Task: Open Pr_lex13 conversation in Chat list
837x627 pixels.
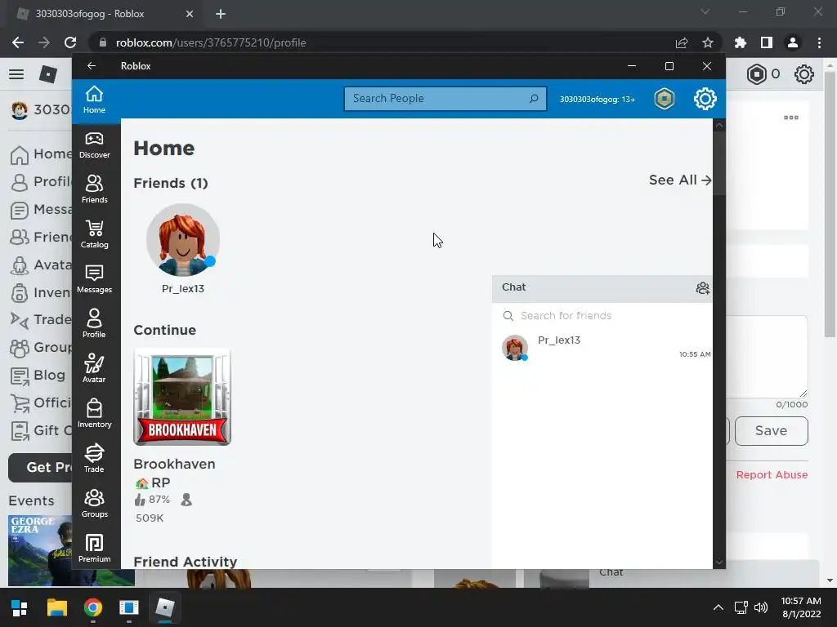Action: 602,348
